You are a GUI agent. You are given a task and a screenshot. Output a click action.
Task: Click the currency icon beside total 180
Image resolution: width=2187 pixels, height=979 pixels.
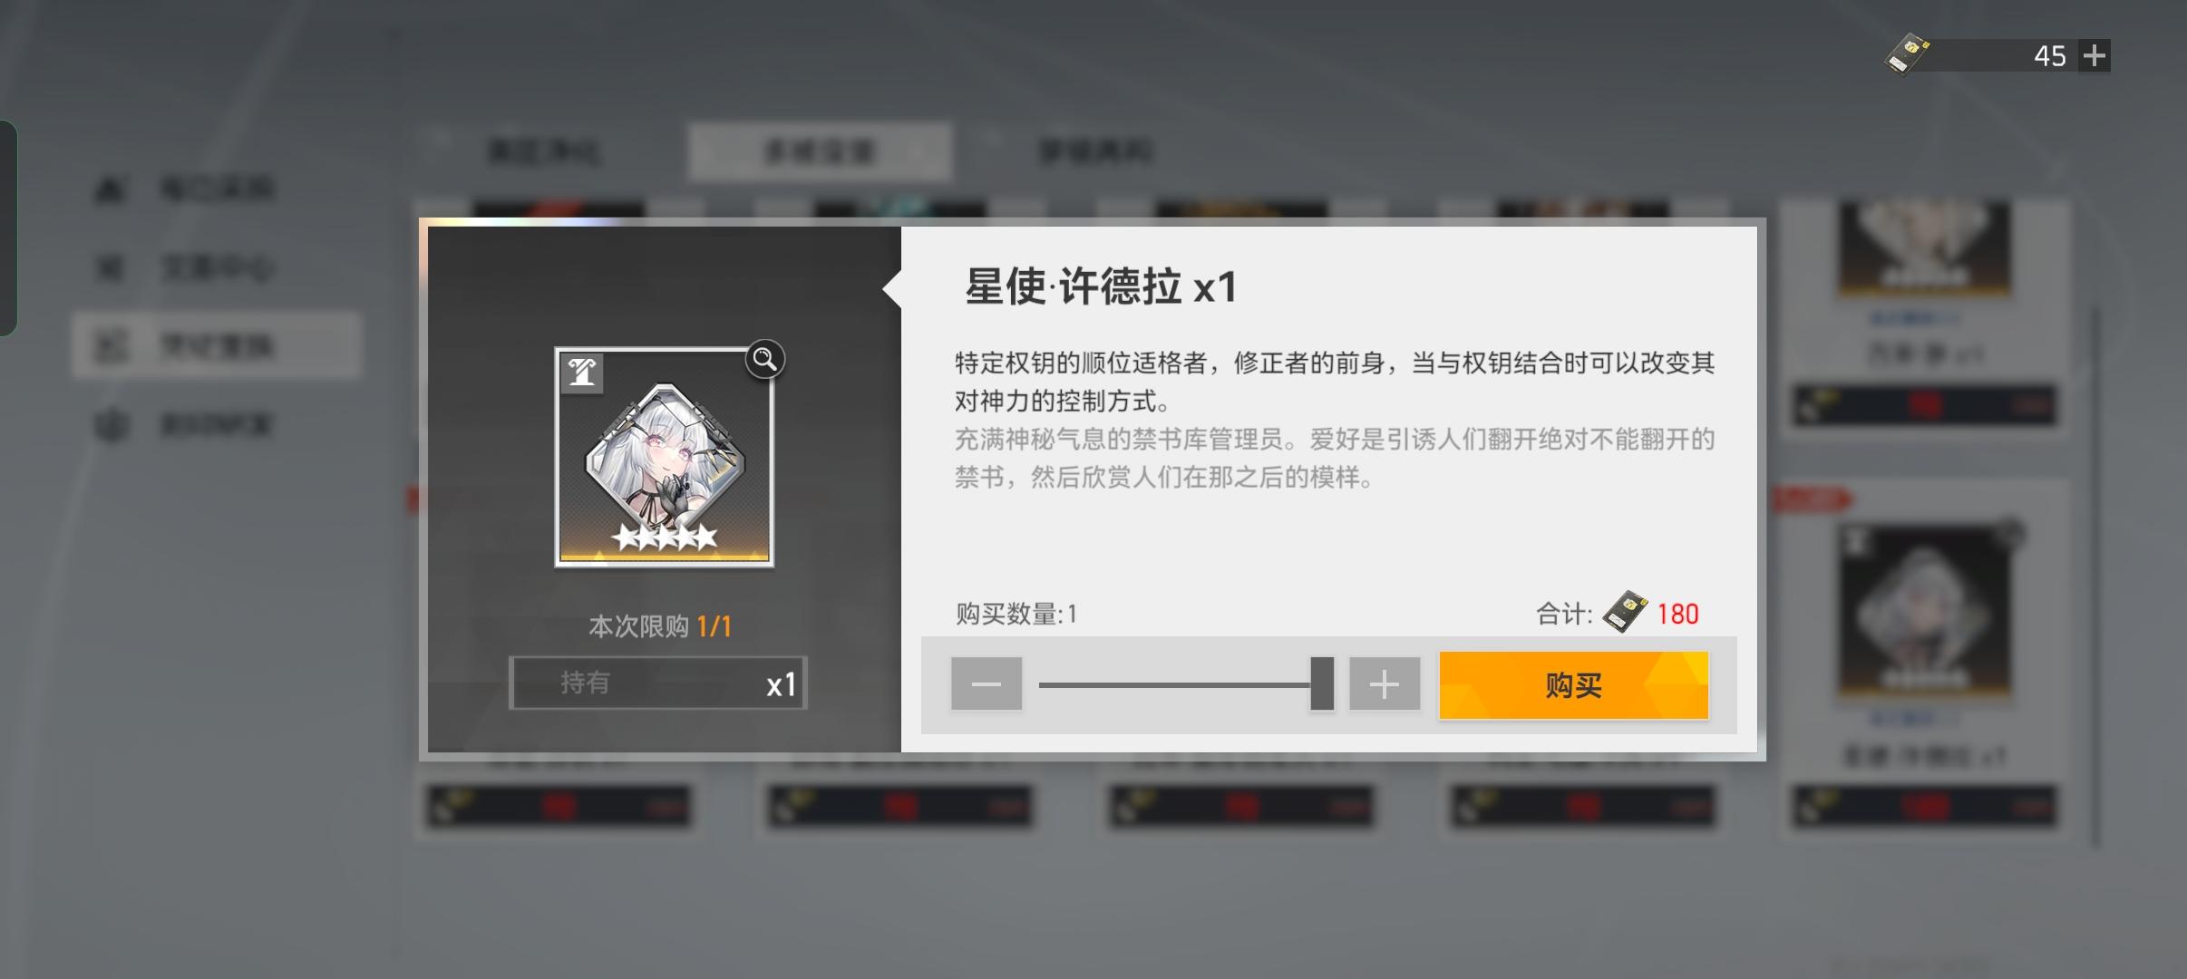pyautogui.click(x=1625, y=613)
